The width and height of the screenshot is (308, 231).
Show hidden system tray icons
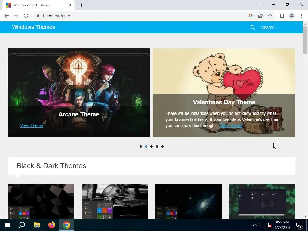point(254,225)
